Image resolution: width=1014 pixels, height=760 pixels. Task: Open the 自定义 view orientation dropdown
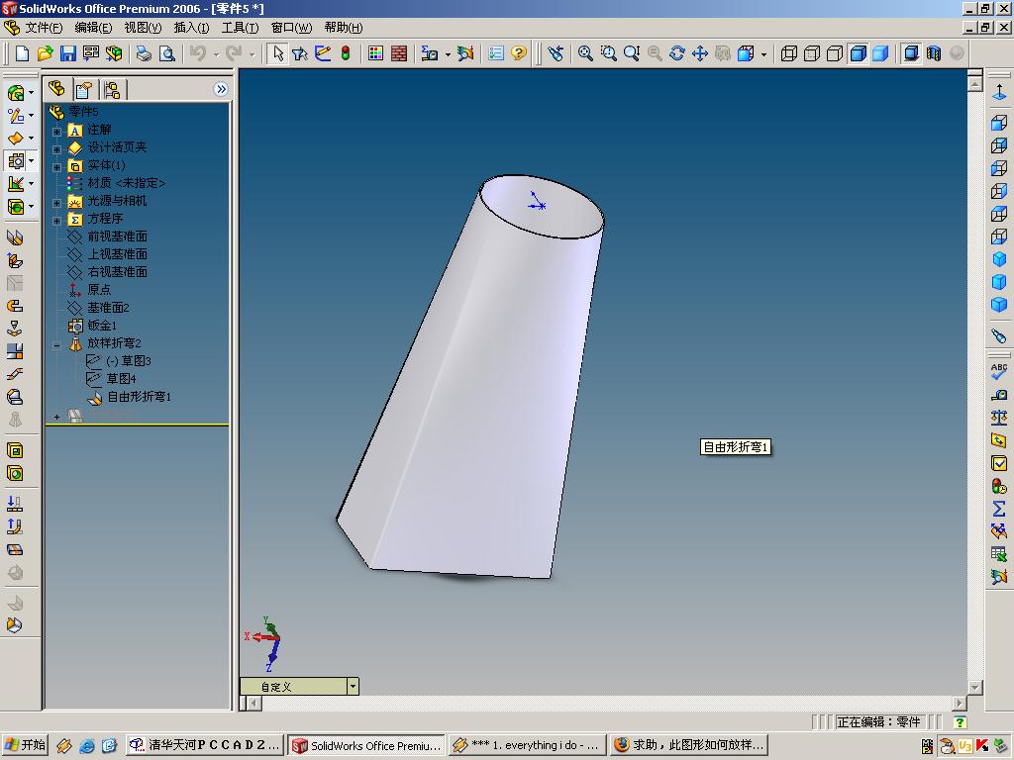353,687
